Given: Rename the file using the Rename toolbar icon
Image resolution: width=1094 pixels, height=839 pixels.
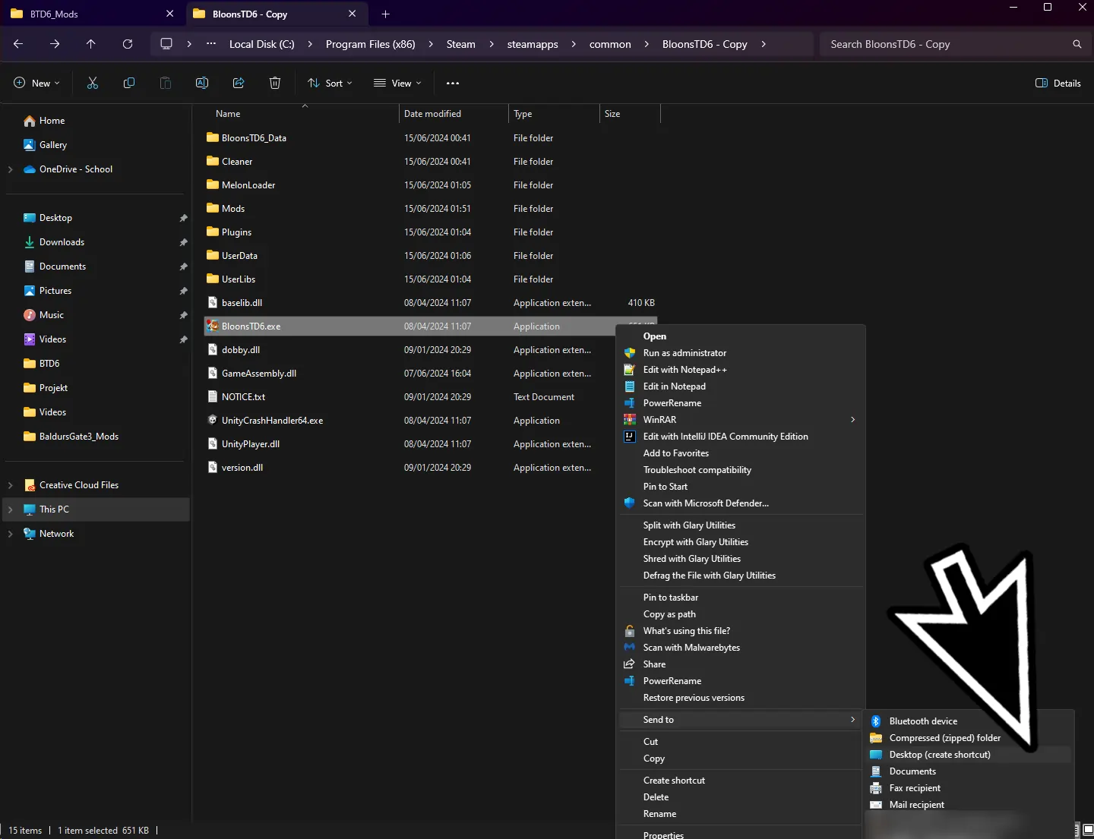Looking at the screenshot, I should click(x=202, y=83).
